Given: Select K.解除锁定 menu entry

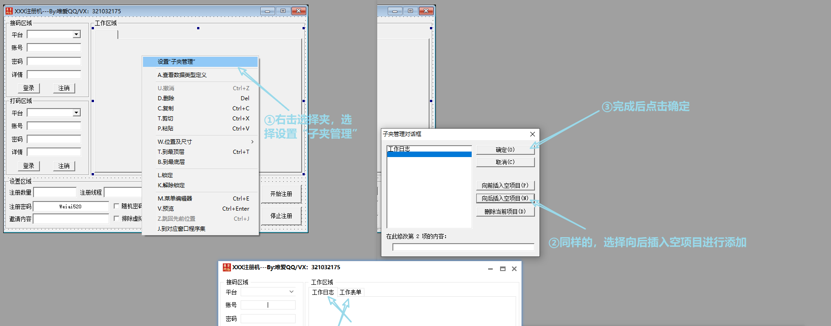Looking at the screenshot, I should point(200,185).
